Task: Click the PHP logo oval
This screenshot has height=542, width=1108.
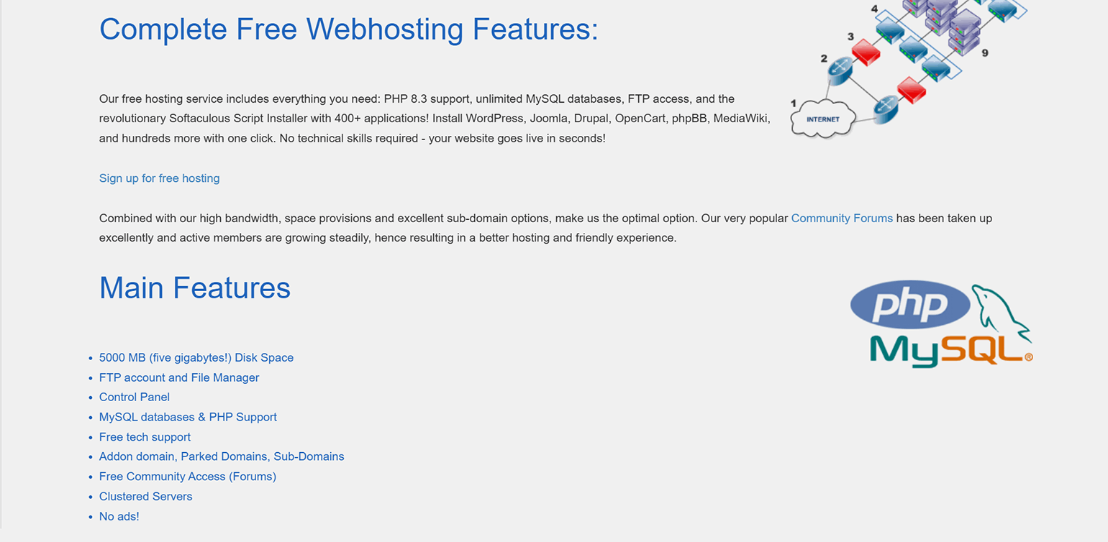Action: tap(910, 304)
